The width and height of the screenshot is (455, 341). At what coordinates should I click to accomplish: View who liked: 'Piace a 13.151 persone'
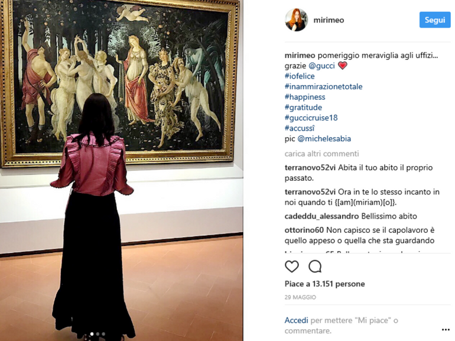coord(324,284)
